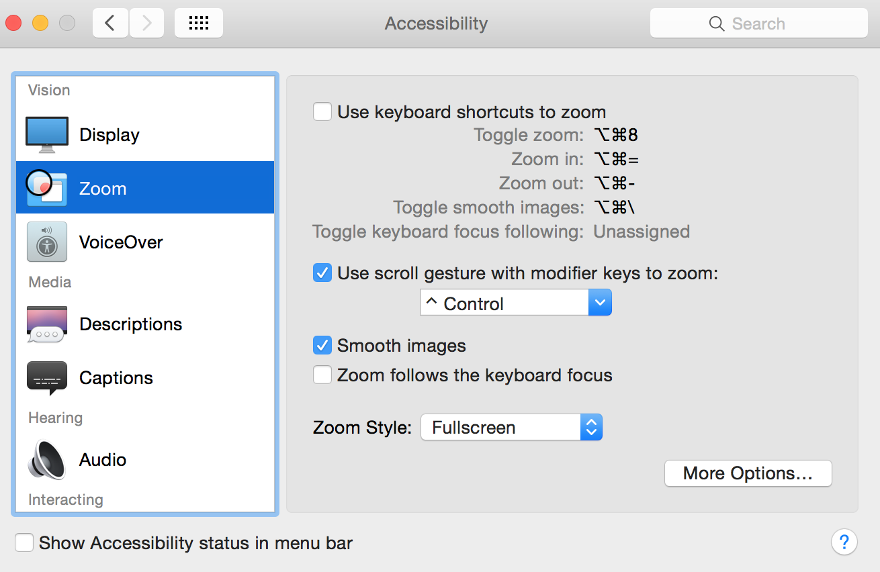Uncheck Use scroll gesture with modifier keys
This screenshot has height=572, width=880.
point(322,273)
